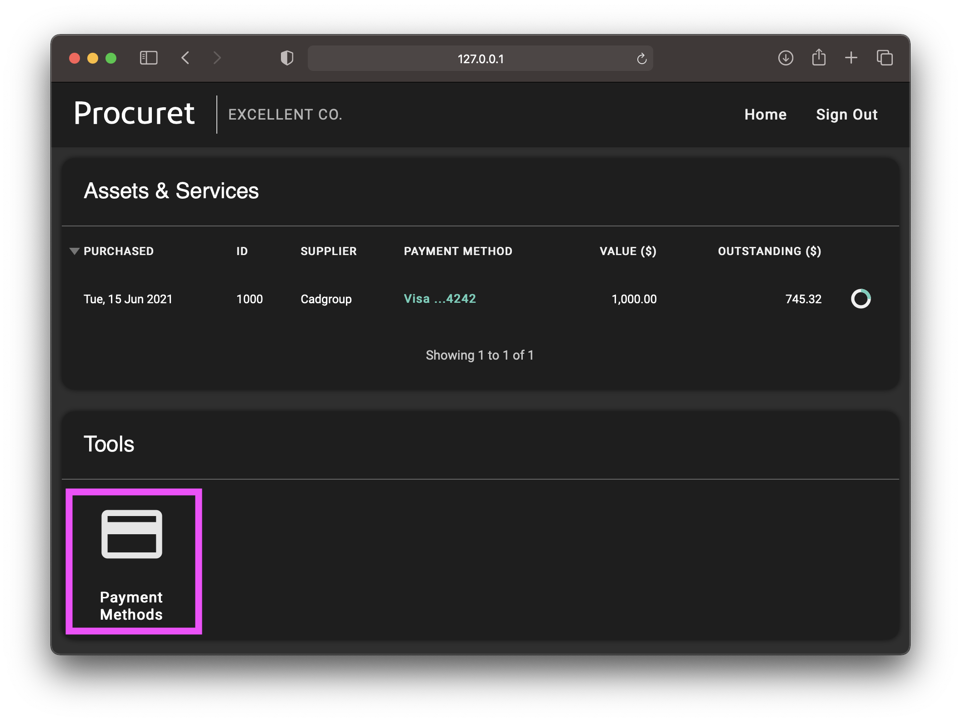Image resolution: width=961 pixels, height=722 pixels.
Task: Click the Purchased column header
Action: [118, 251]
